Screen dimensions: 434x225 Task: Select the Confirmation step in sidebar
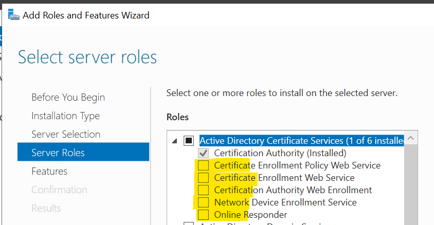pyautogui.click(x=59, y=190)
